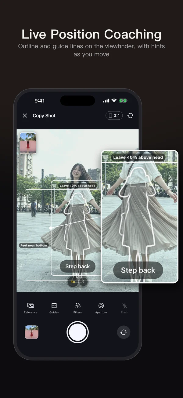This screenshot has height=398, width=183.
Task: Open the Reference image tool
Action: pyautogui.click(x=30, y=308)
